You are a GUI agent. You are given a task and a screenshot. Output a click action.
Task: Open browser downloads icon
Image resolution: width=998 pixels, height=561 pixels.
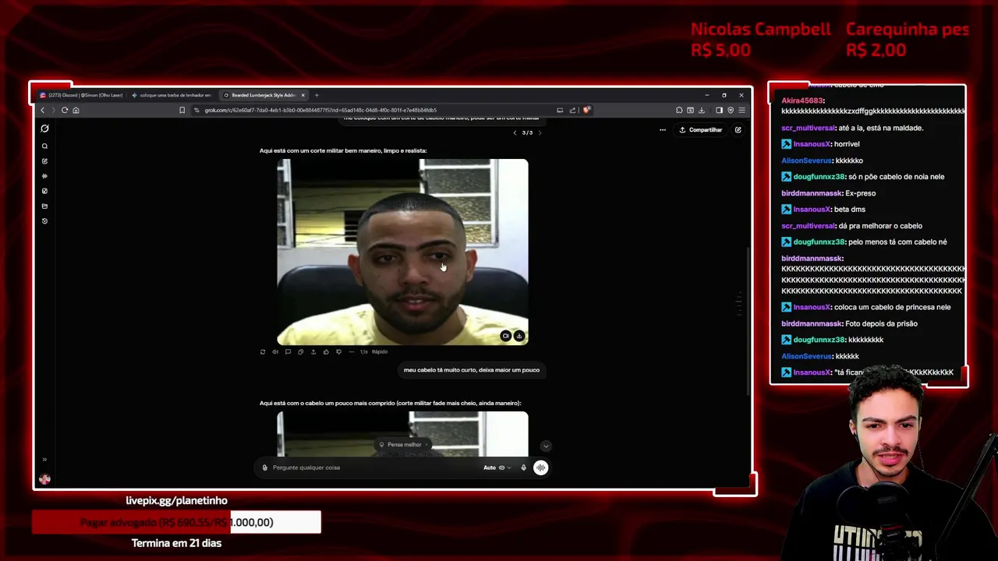(701, 110)
